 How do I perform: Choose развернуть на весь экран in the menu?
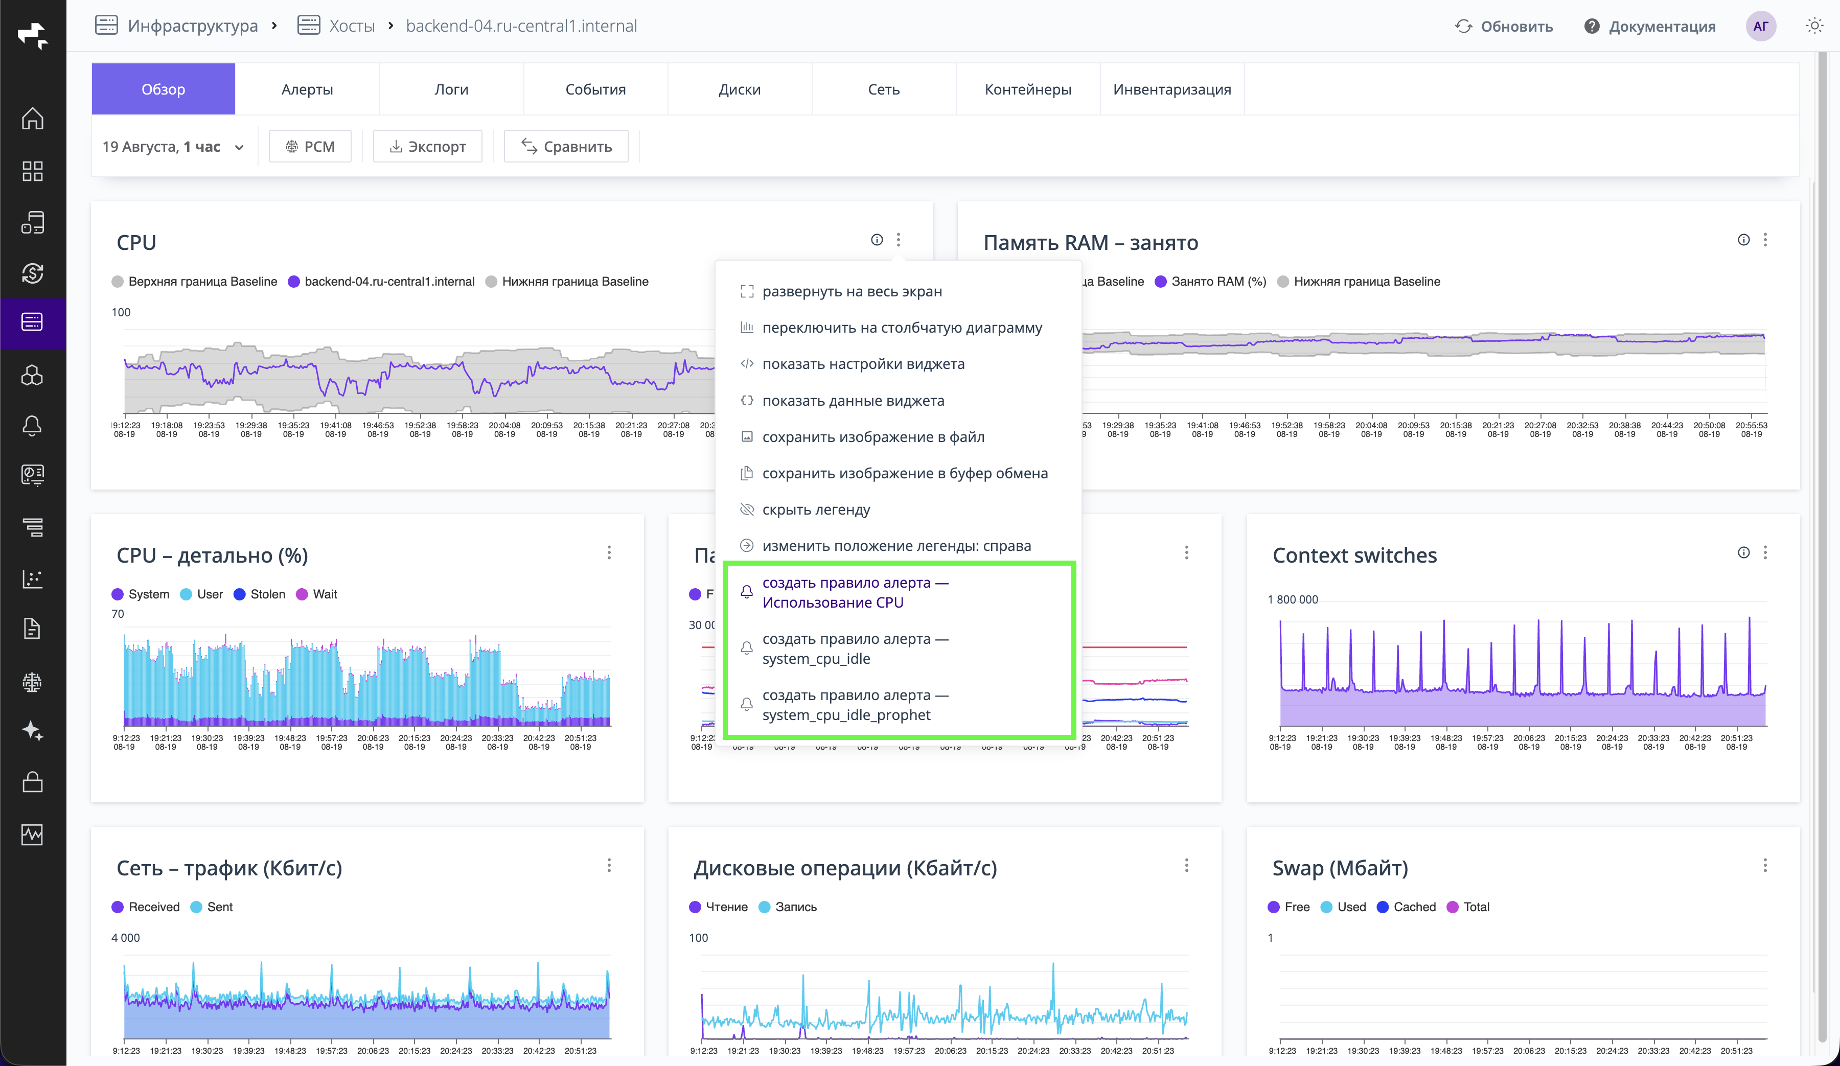pos(898,291)
